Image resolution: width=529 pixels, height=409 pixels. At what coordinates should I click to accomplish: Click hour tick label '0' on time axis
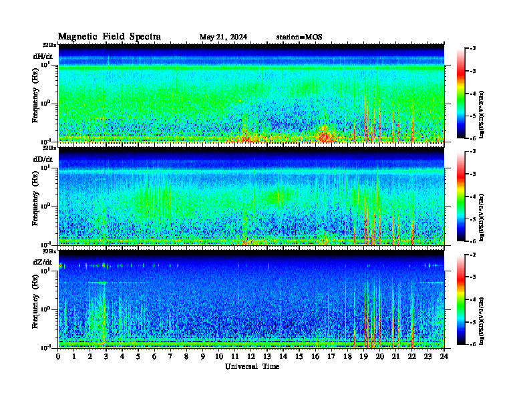(58, 356)
